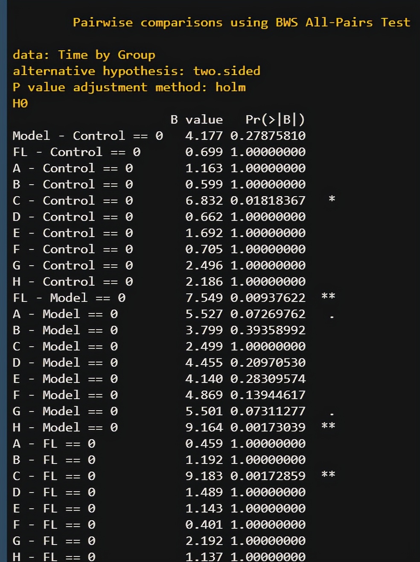Click the "Pr(>|B|)" column header
Viewport: 420px width, 562px height.
point(275,120)
